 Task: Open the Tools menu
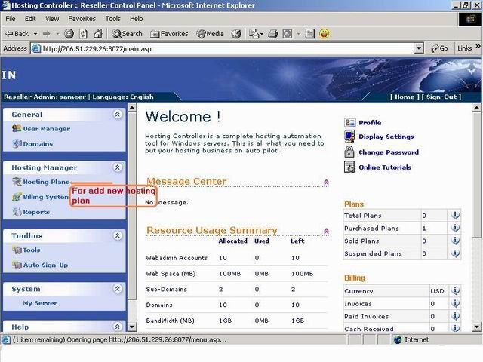click(112, 19)
